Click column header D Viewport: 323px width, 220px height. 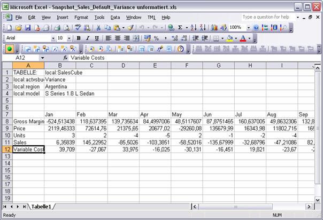pyautogui.click(x=123, y=65)
